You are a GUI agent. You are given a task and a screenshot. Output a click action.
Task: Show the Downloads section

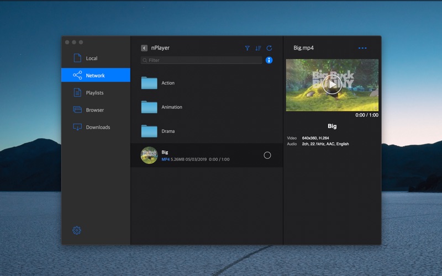point(98,127)
